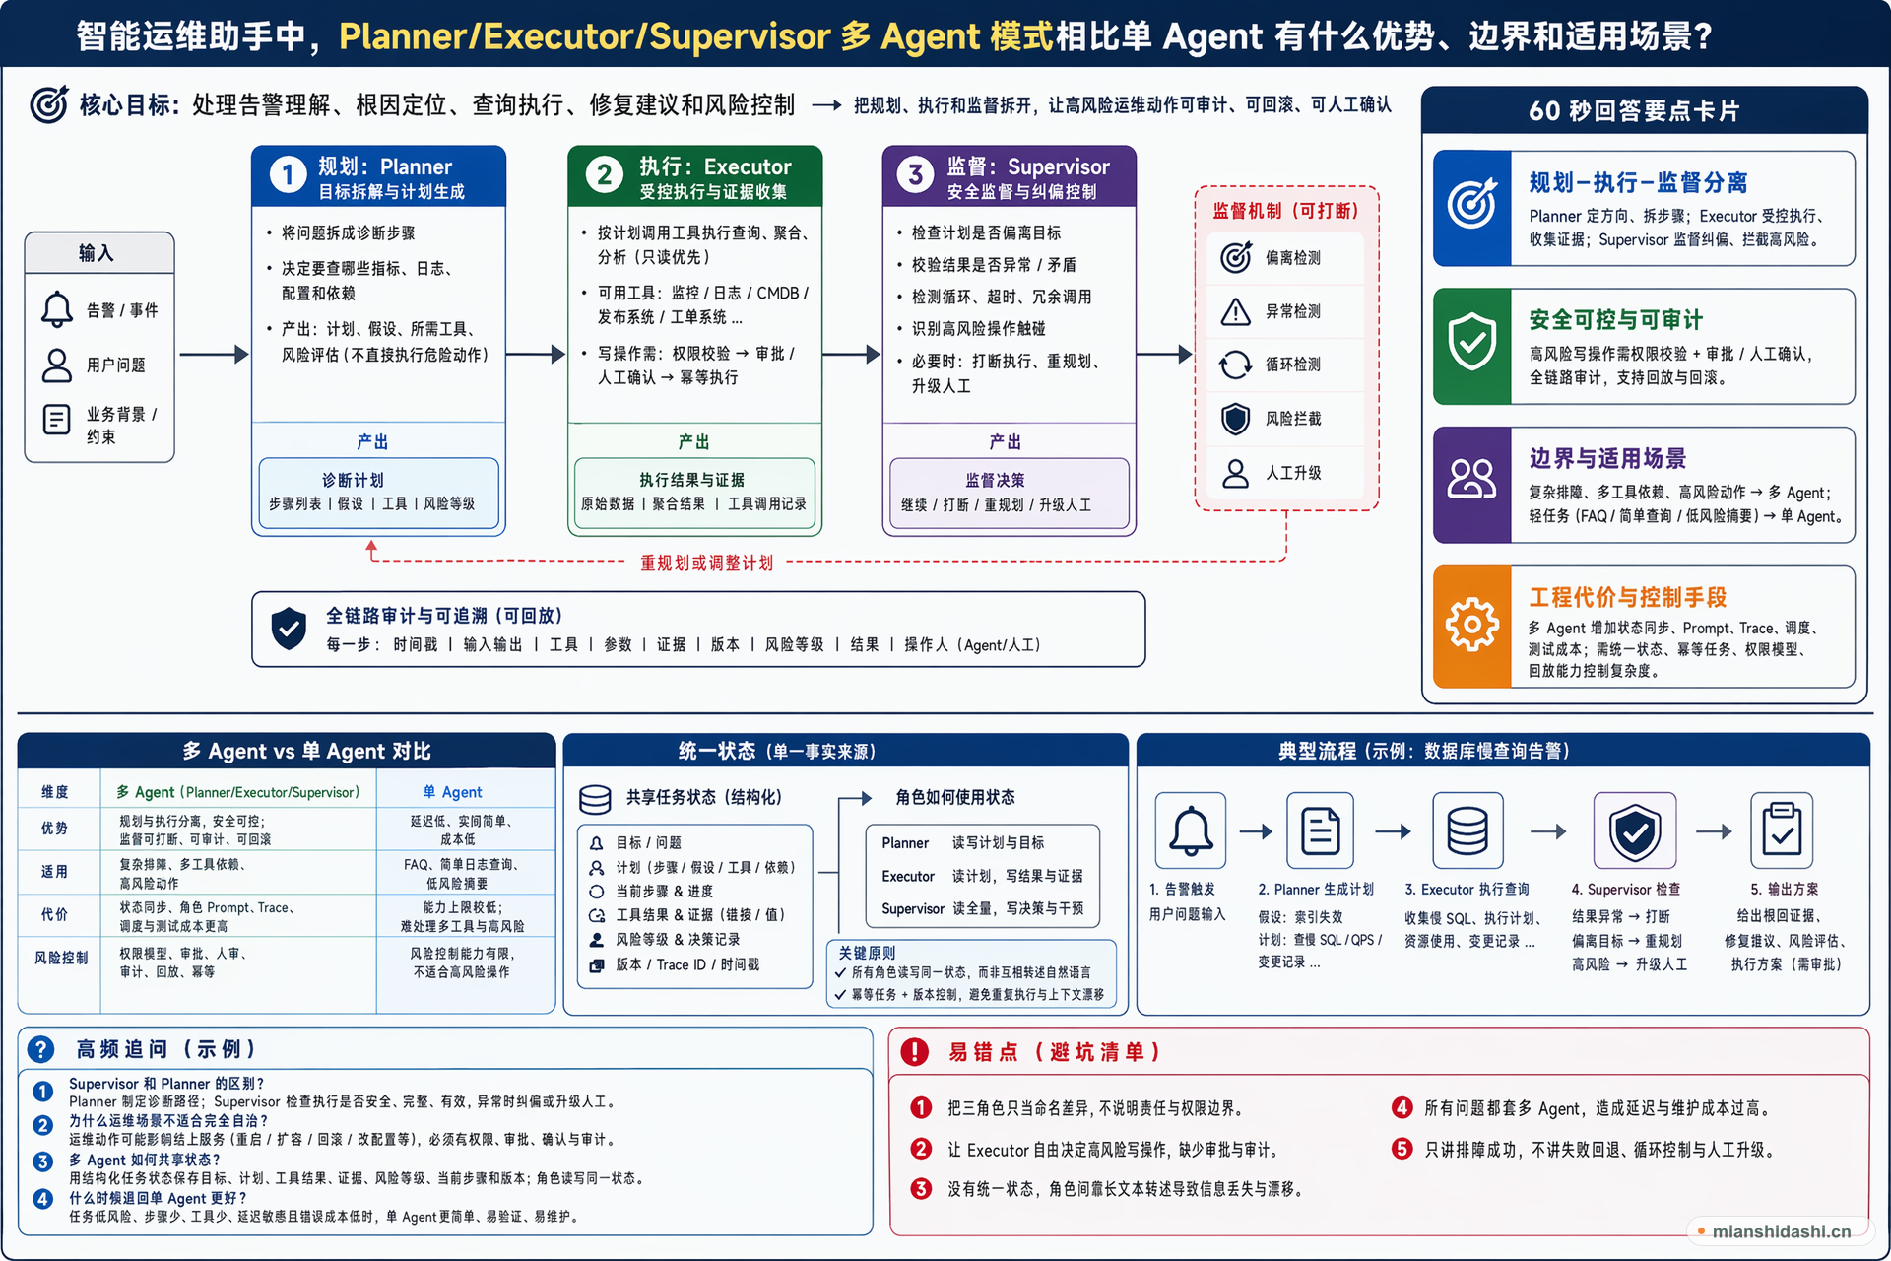This screenshot has height=1261, width=1891.
Task: Select the 执行: Executor header
Action: [695, 176]
